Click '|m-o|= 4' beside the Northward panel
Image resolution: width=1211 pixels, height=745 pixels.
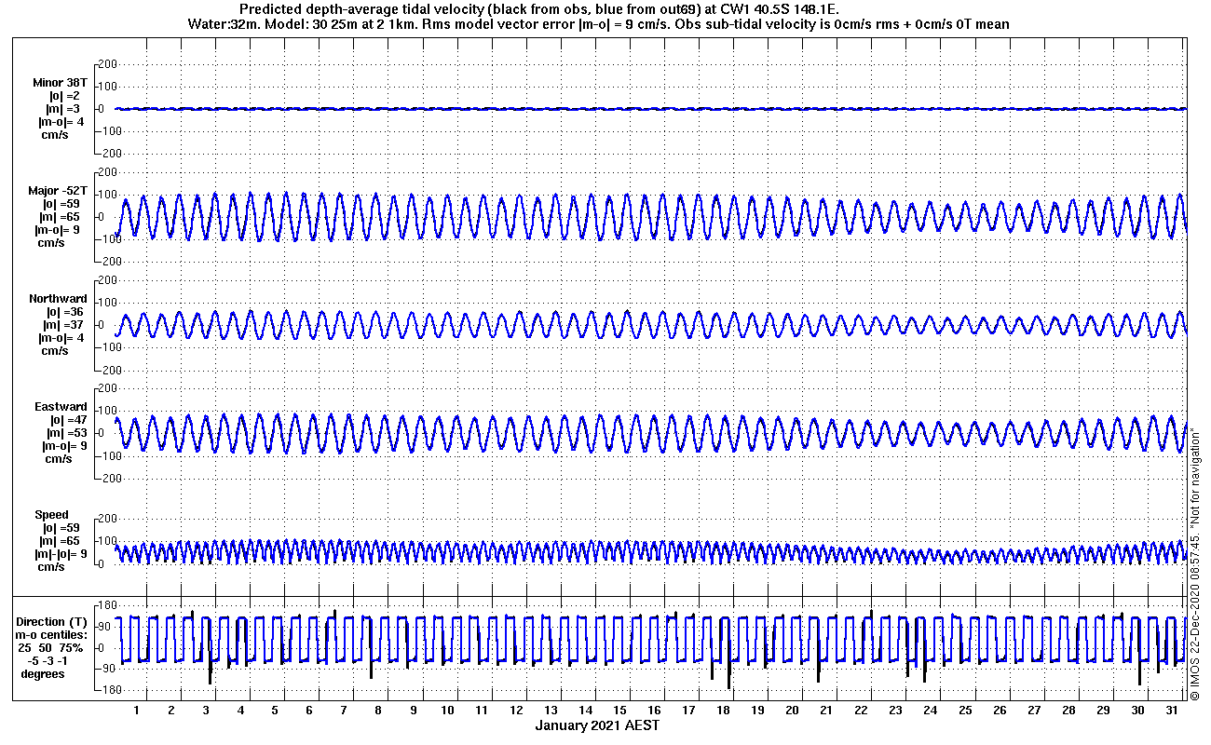[x=61, y=338]
